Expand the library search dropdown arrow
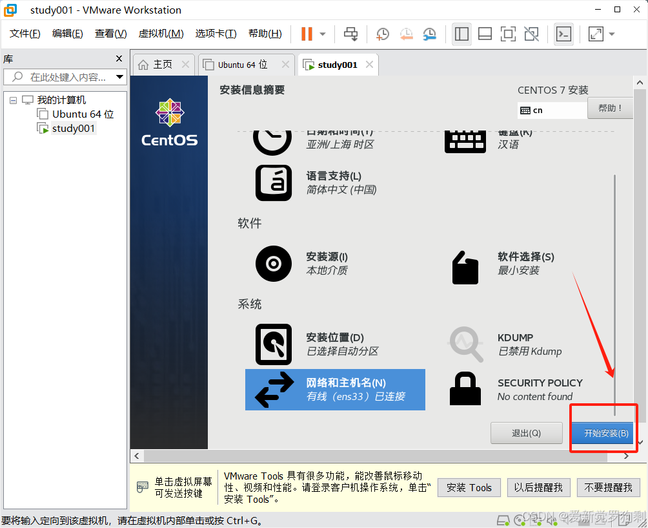Viewport: 648px width, 528px height. tap(119, 77)
